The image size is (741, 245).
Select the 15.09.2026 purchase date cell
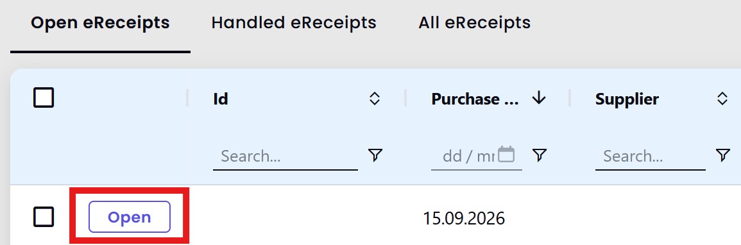pos(464,218)
